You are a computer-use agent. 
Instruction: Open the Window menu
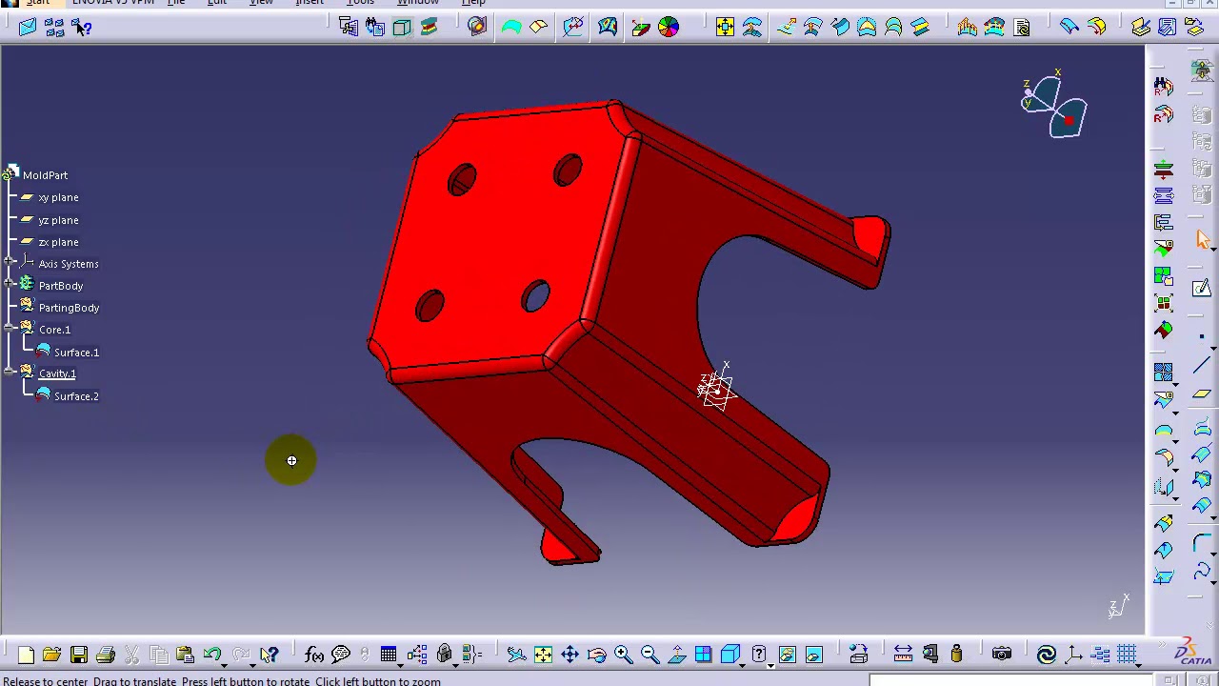417,3
